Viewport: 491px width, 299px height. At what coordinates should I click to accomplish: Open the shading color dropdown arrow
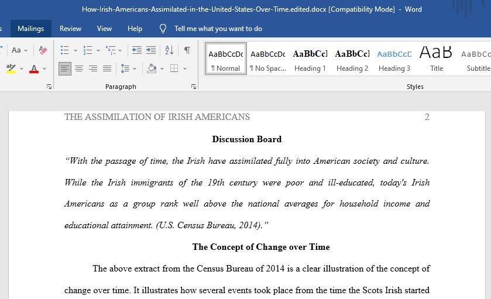pos(162,68)
